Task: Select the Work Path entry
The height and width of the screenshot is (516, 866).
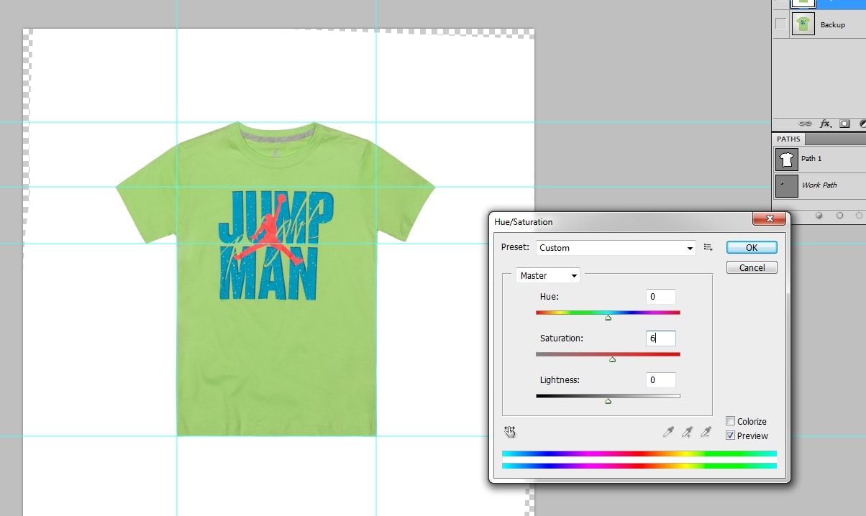Action: (x=820, y=185)
